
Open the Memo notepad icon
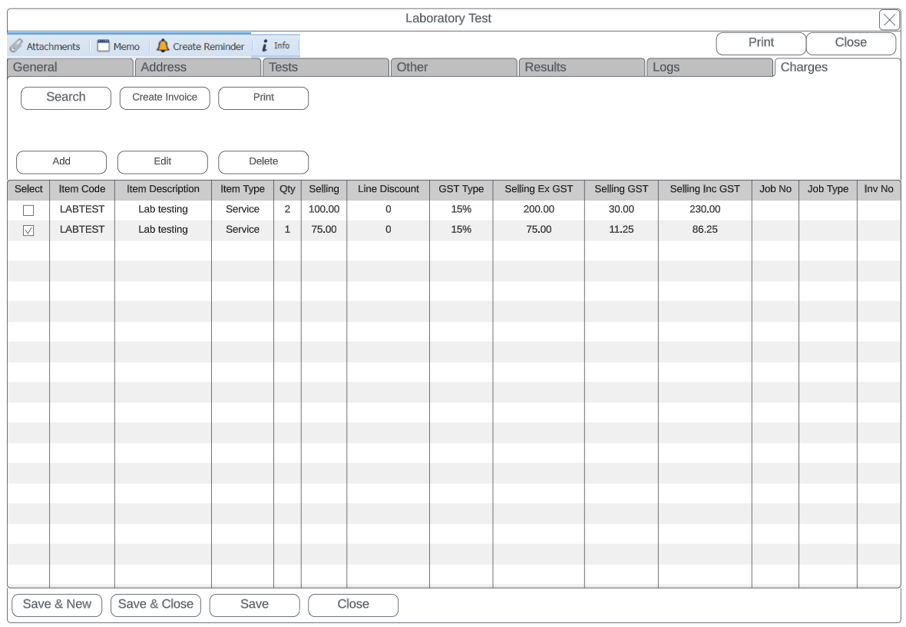104,46
